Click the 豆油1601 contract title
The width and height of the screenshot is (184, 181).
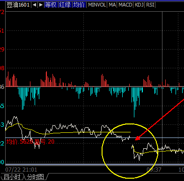pos(18,5)
